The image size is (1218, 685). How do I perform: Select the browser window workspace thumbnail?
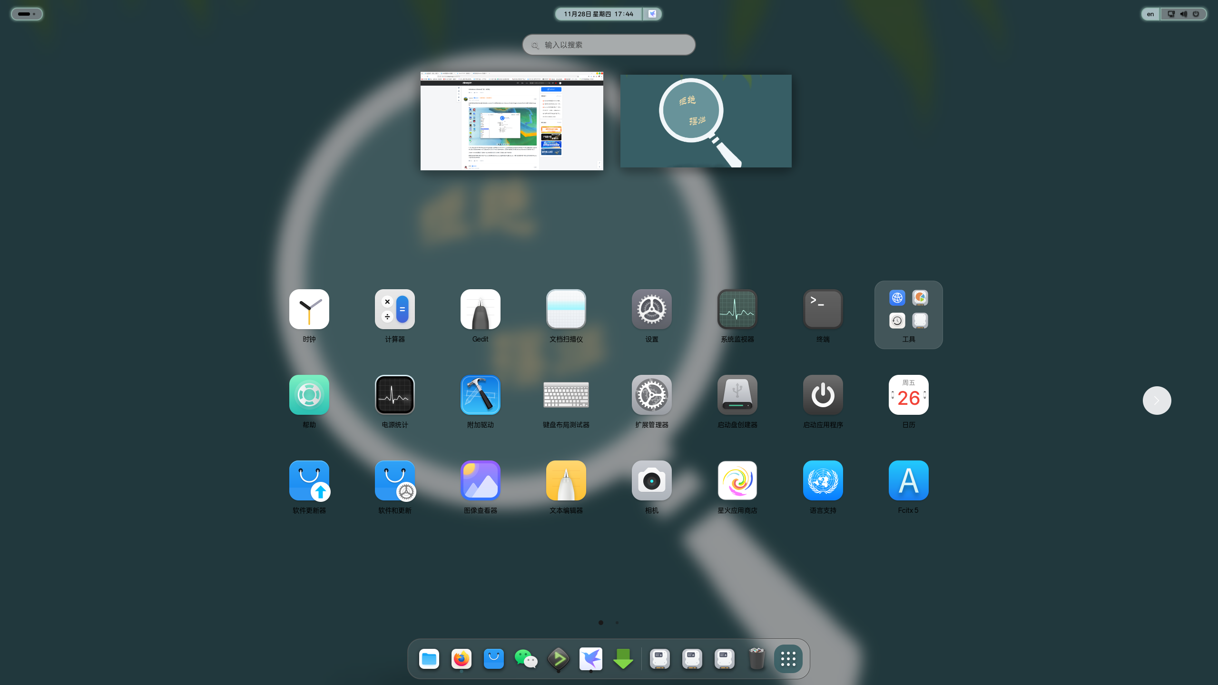(511, 121)
